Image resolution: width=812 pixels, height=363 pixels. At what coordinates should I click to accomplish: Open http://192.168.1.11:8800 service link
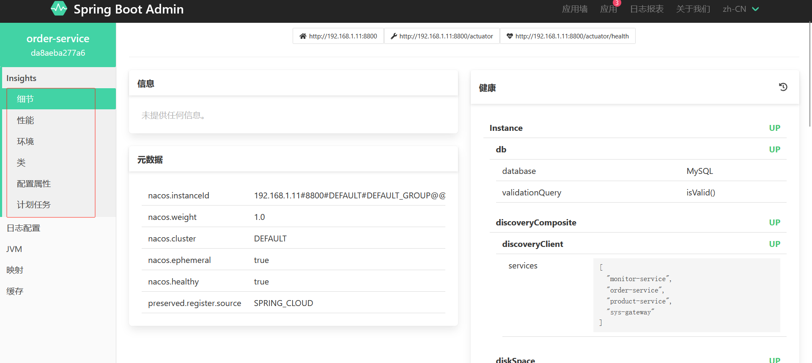click(x=338, y=36)
